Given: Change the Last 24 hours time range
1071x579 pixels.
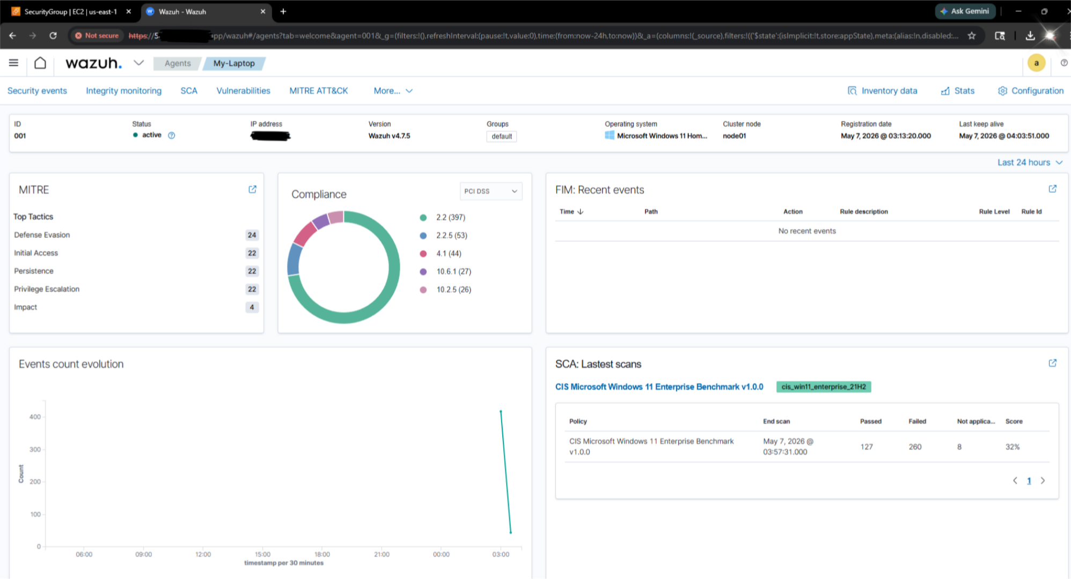Looking at the screenshot, I should (1030, 162).
